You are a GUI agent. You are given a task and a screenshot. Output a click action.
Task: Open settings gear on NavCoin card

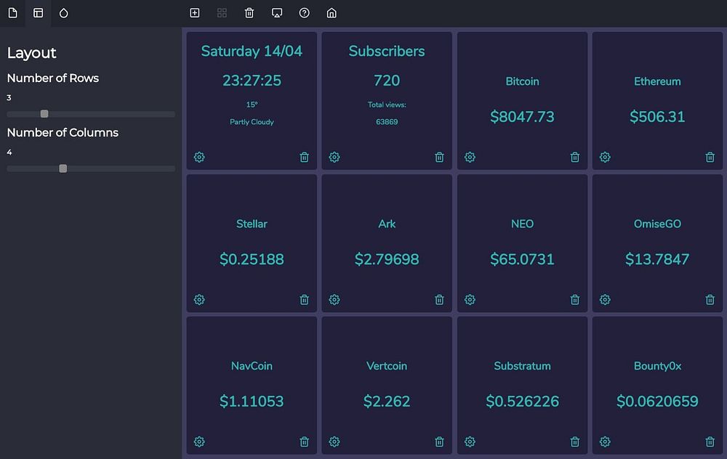[x=199, y=442]
